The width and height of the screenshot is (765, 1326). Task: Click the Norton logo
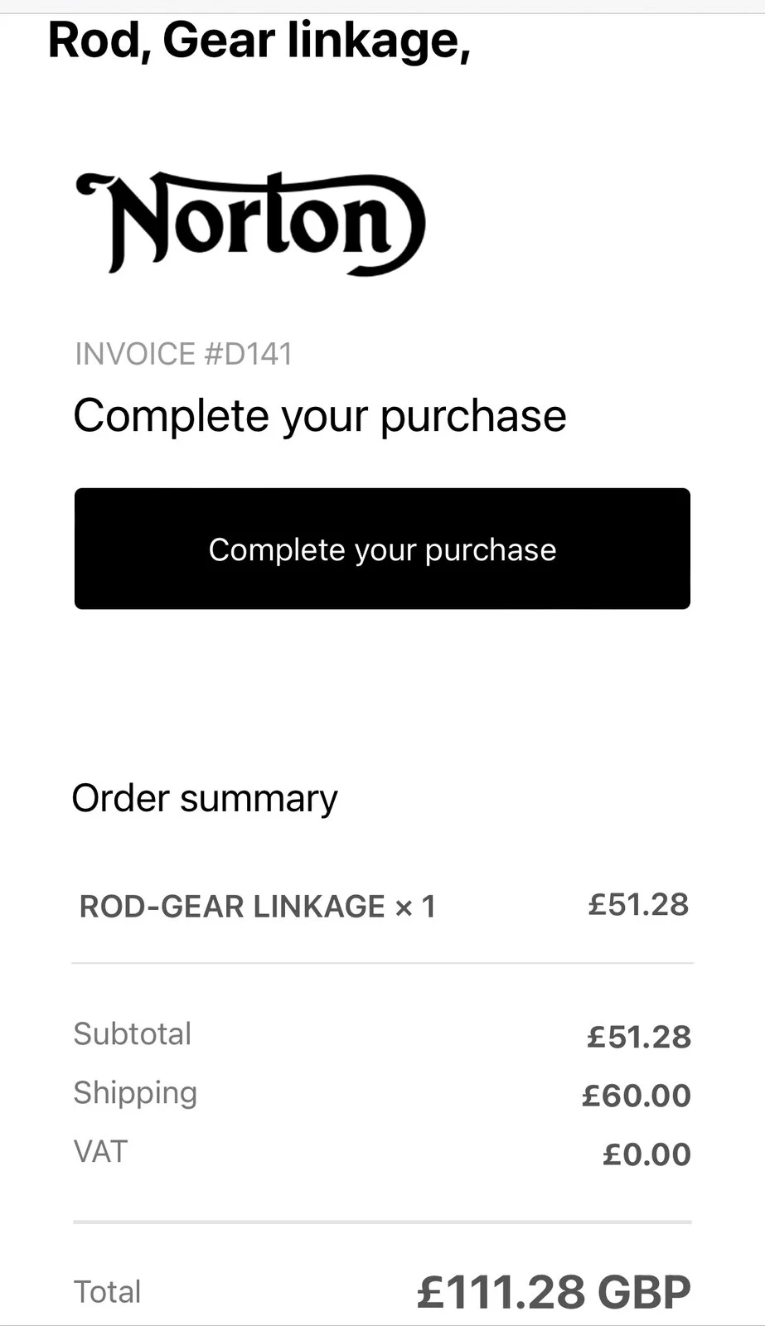tap(250, 224)
